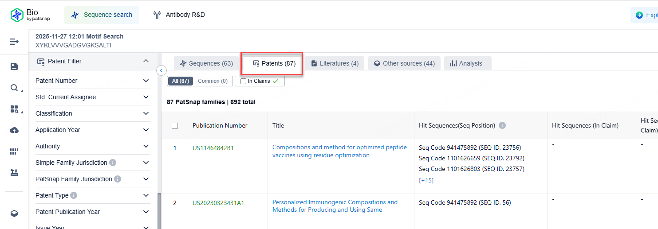Screen dimensions: 658x229
Task: Open the search magnifier sidebar icon
Action: coord(14,88)
